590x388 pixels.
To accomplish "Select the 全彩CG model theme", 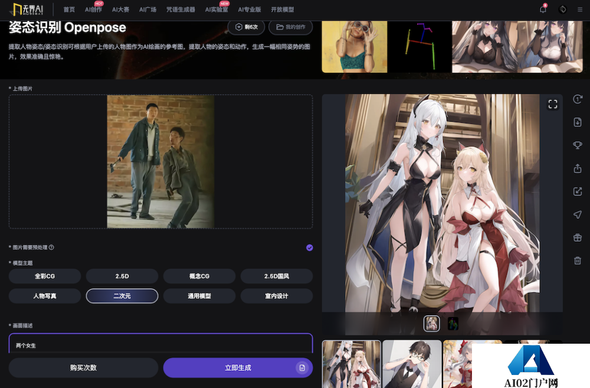I will 45,276.
